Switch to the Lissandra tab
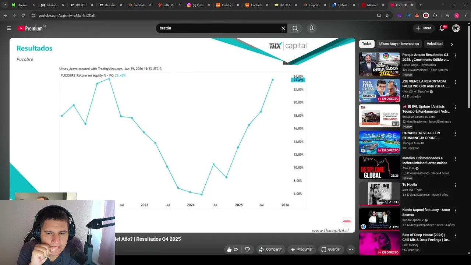This screenshot has width=471, height=265. [52, 5]
